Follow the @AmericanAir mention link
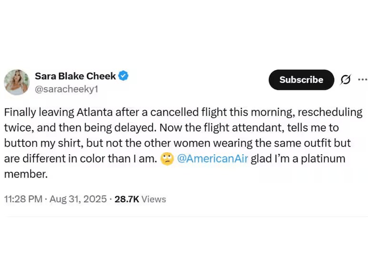The image size is (368, 276). tap(212, 159)
